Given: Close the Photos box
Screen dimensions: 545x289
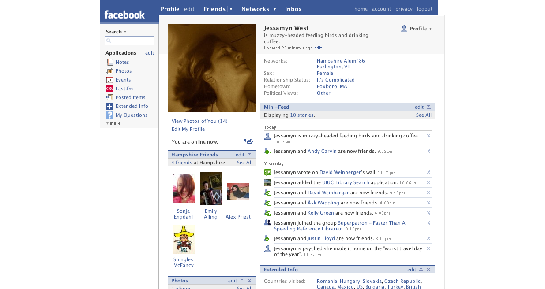Looking at the screenshot, I should pyautogui.click(x=249, y=281).
